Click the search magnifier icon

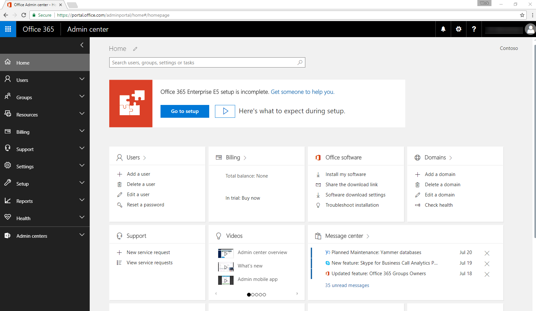(300, 62)
